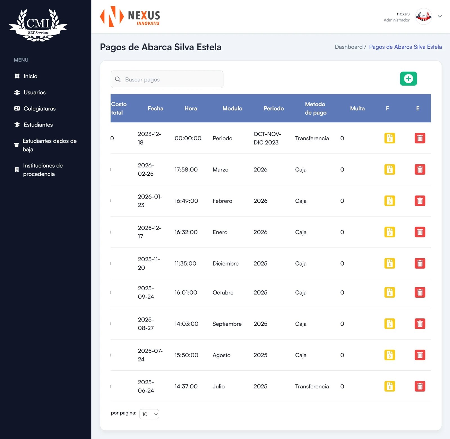
Task: Delete the Febrero 2026 payment
Action: click(x=420, y=201)
